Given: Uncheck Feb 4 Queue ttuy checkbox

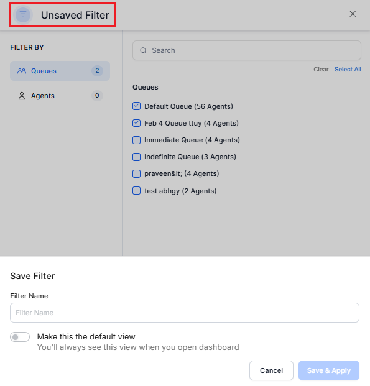Looking at the screenshot, I should coord(136,123).
